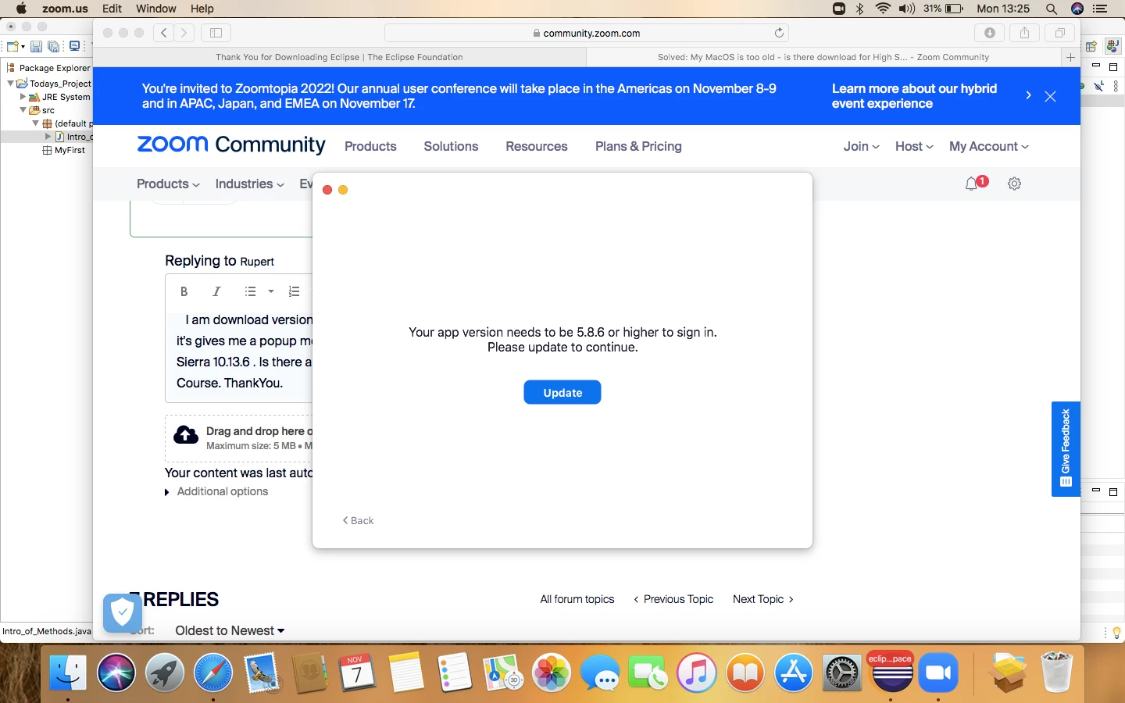Screen dimensions: 1125x703
Task: Click Eclipse console/terminal toolbar icon
Action: click(x=74, y=46)
